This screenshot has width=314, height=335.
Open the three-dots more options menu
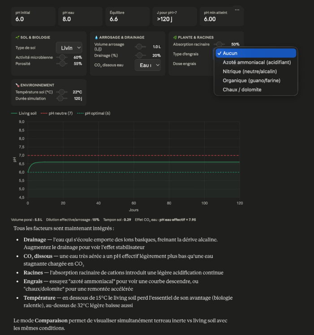(x=237, y=10)
